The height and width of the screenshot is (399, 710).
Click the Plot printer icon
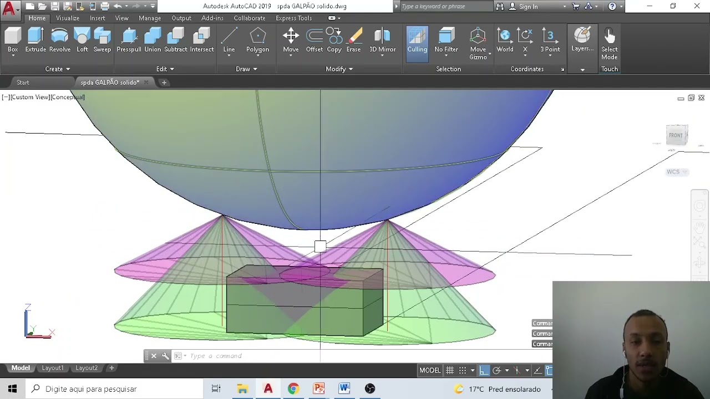[x=104, y=6]
